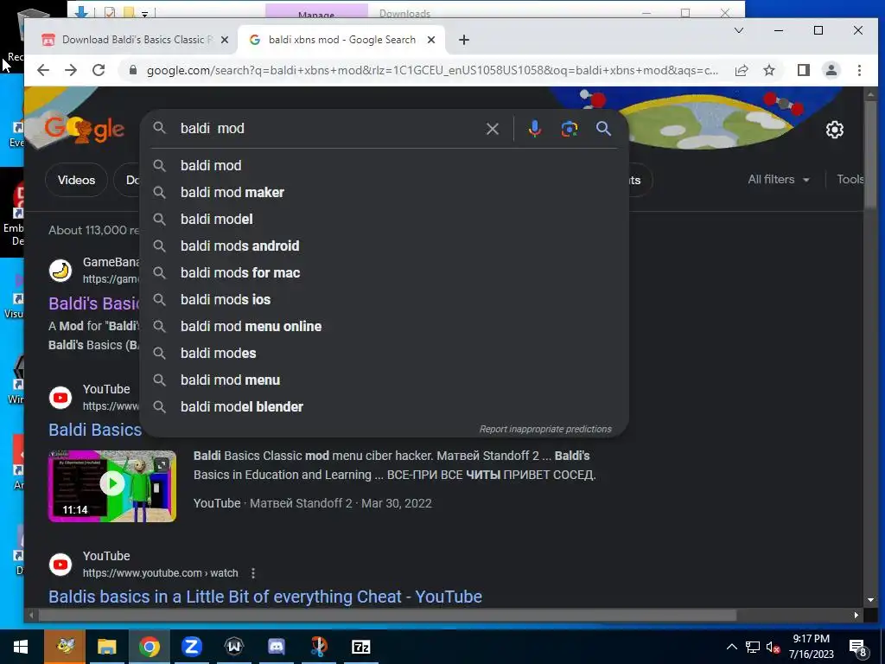Clear the search box with the X icon

[x=492, y=129]
